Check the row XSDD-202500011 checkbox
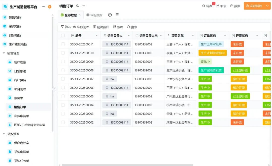Viewport: 272px width, 166px height. (x=63, y=44)
